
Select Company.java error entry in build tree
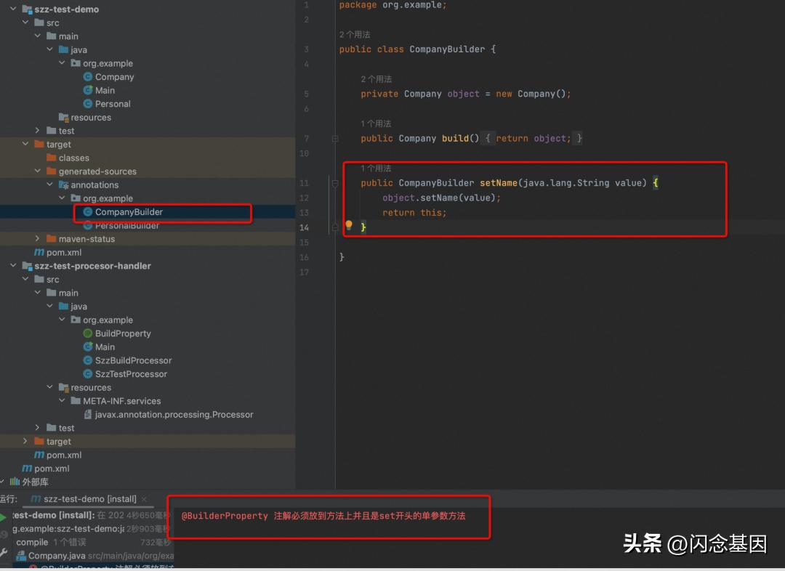[57, 556]
